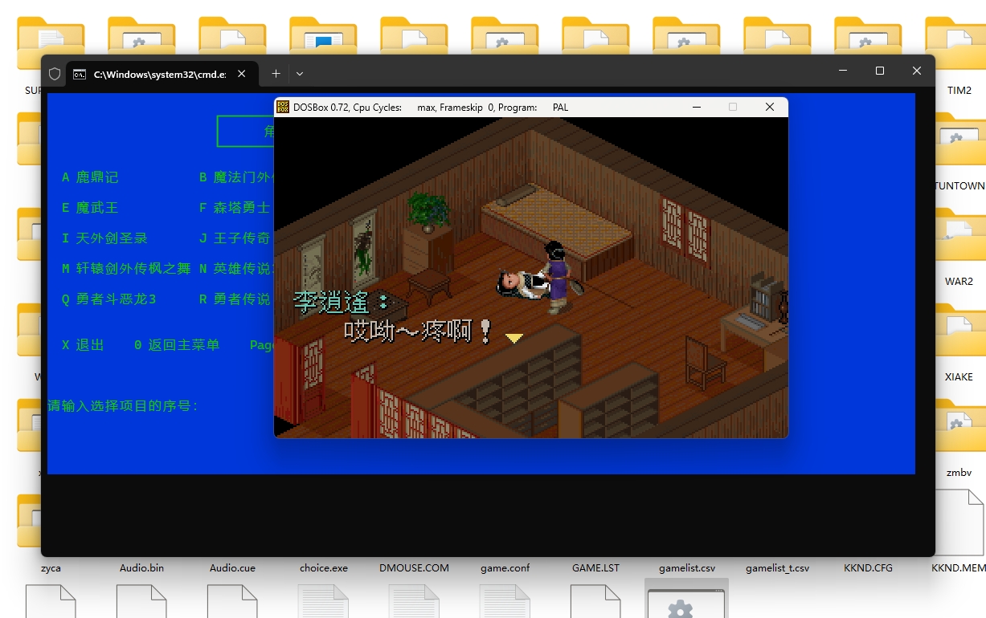This screenshot has width=986, height=618.
Task: Switch to the cmd.exe terminal tab
Action: point(153,74)
